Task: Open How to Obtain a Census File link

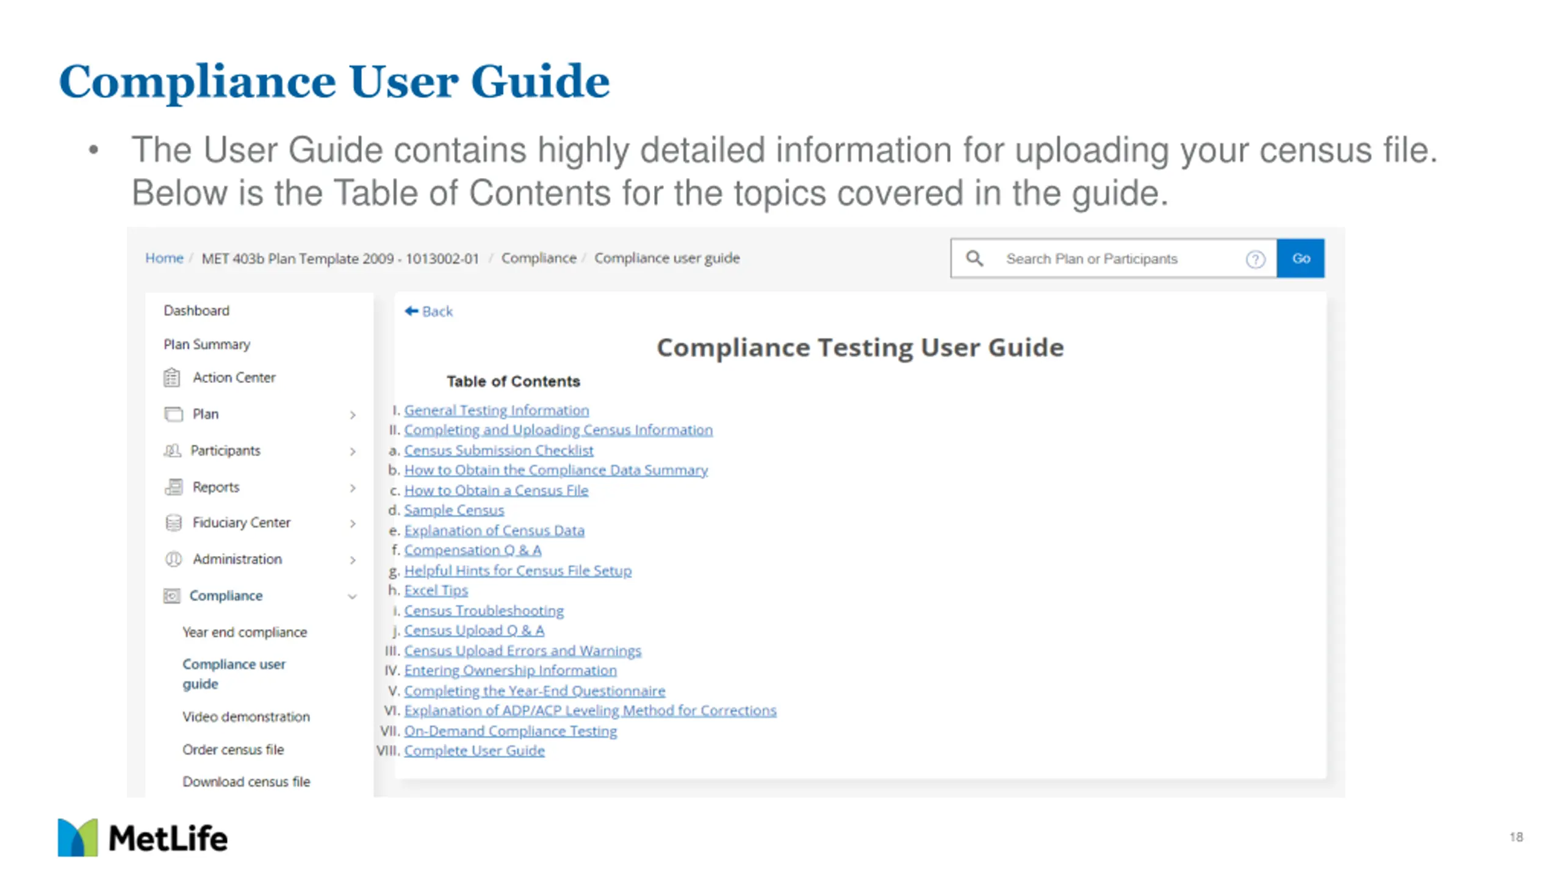Action: (496, 490)
